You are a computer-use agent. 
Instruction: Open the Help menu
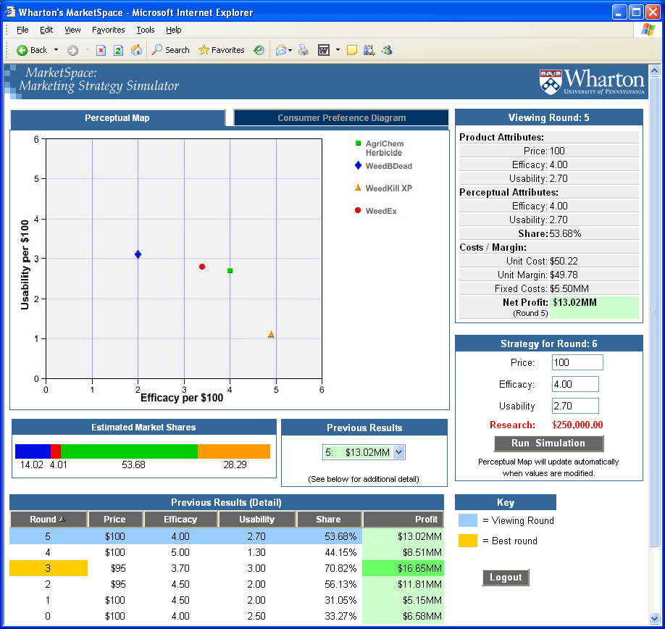coord(173,30)
